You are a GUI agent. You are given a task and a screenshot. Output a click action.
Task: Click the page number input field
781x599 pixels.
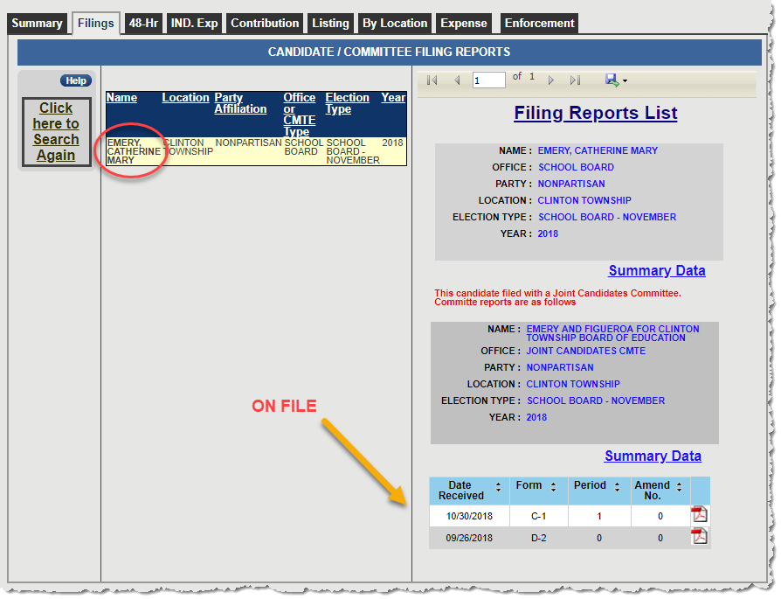coord(488,80)
